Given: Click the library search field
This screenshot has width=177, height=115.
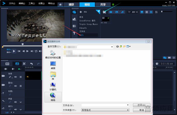Looking at the screenshot, I should point(133,12).
